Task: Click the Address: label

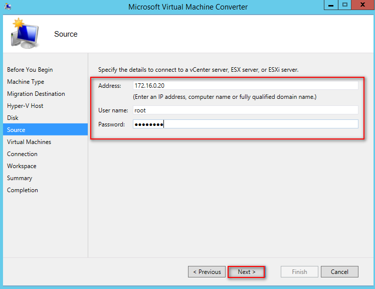Action: [109, 86]
